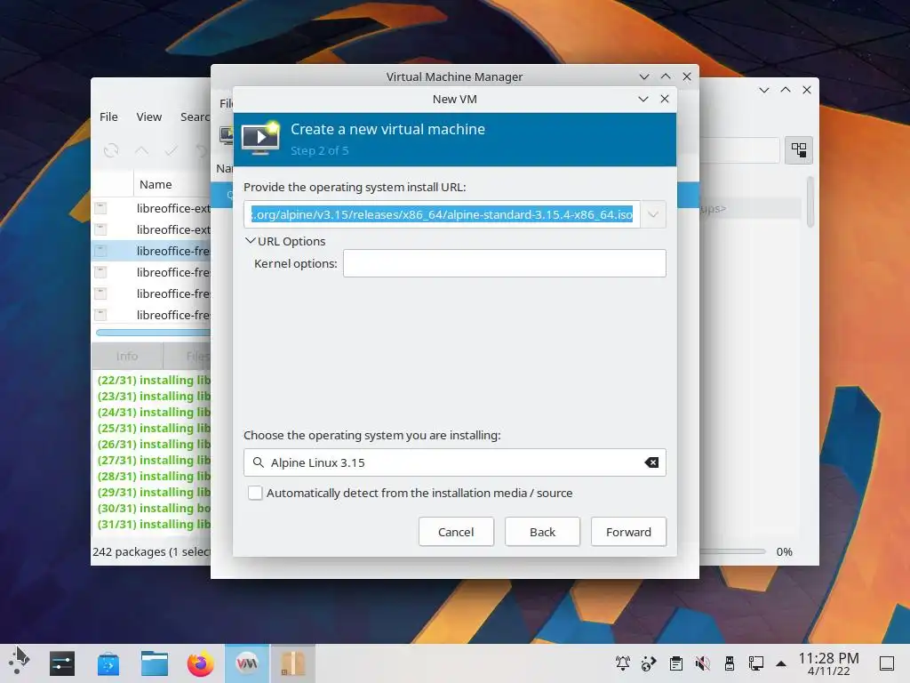
Task: Enable automatic detection from installation media
Action: tap(255, 493)
